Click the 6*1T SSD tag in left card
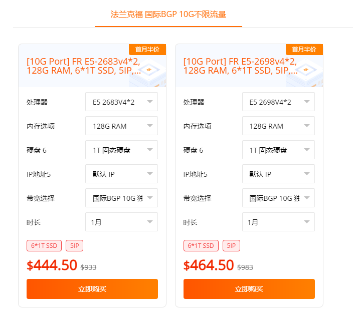Screen dimensions: 353x322 (45, 245)
